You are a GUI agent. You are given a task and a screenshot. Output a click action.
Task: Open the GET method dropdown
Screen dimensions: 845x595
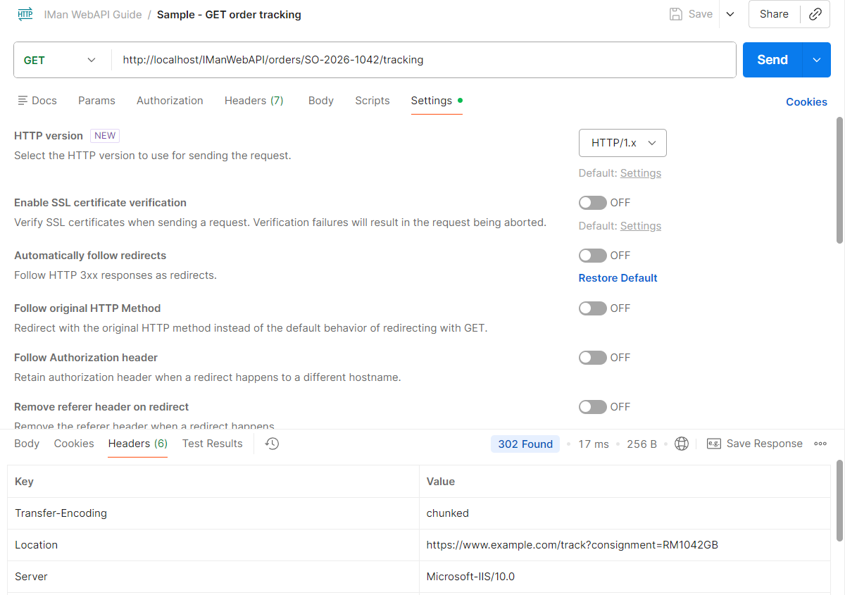coord(60,60)
